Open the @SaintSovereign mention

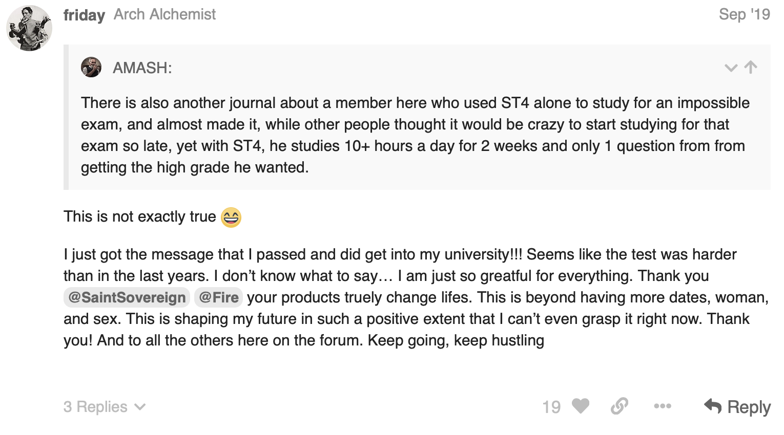127,297
